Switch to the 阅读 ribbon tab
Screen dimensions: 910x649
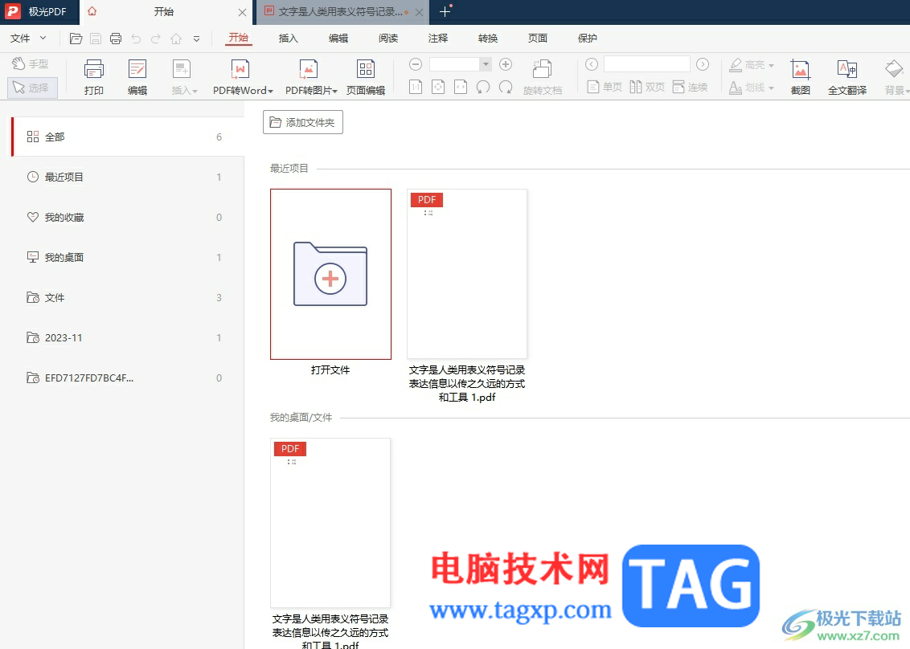point(388,39)
